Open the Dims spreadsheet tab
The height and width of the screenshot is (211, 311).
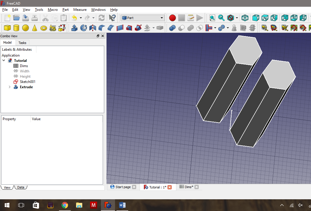click(x=187, y=187)
